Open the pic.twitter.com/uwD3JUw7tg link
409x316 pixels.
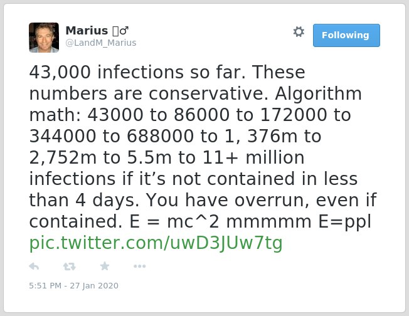click(x=156, y=243)
